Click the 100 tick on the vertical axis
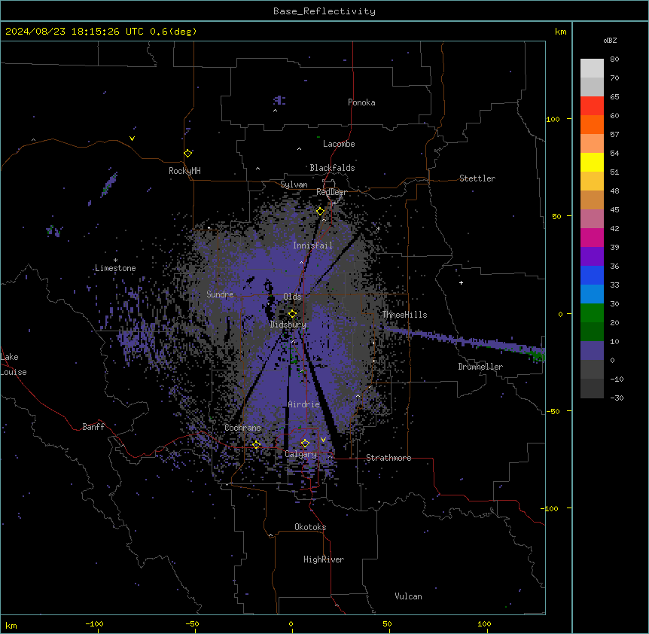 553,119
